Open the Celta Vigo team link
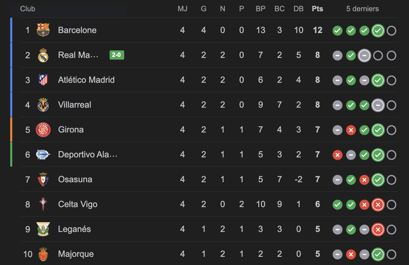 [78, 204]
